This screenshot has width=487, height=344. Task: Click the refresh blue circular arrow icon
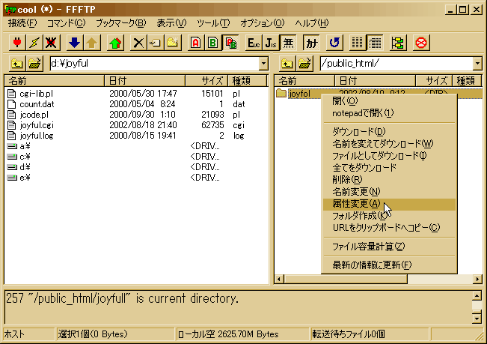334,43
